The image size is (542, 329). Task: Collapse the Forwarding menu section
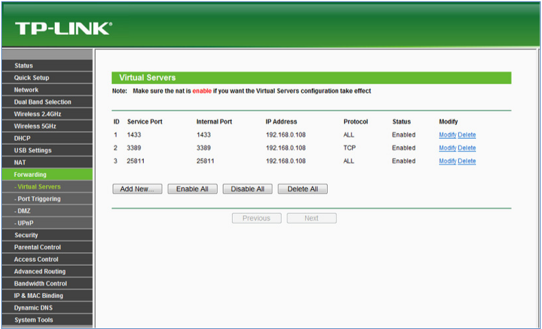(x=47, y=174)
